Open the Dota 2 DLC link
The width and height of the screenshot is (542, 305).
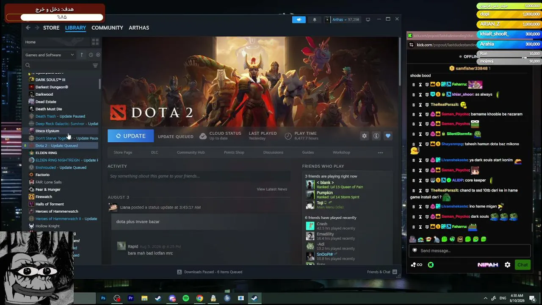(x=155, y=152)
